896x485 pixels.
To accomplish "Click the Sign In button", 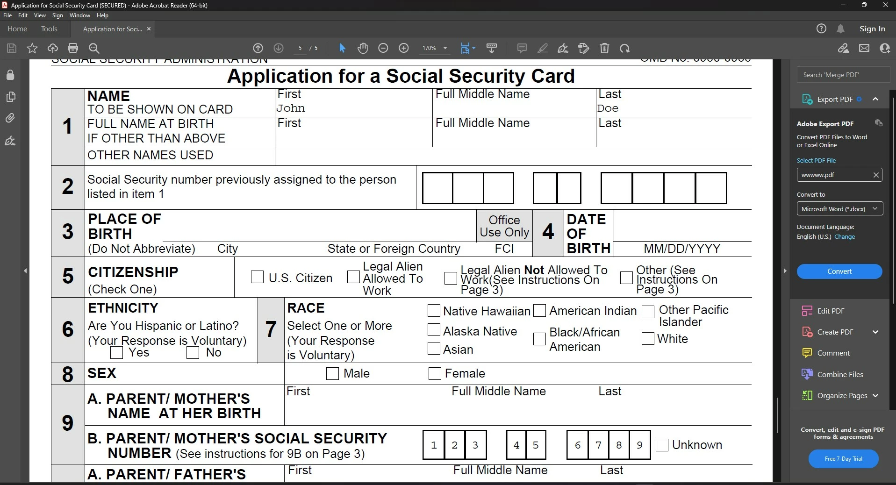I will (x=872, y=29).
